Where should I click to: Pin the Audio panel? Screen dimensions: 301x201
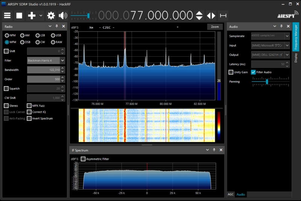281,26
